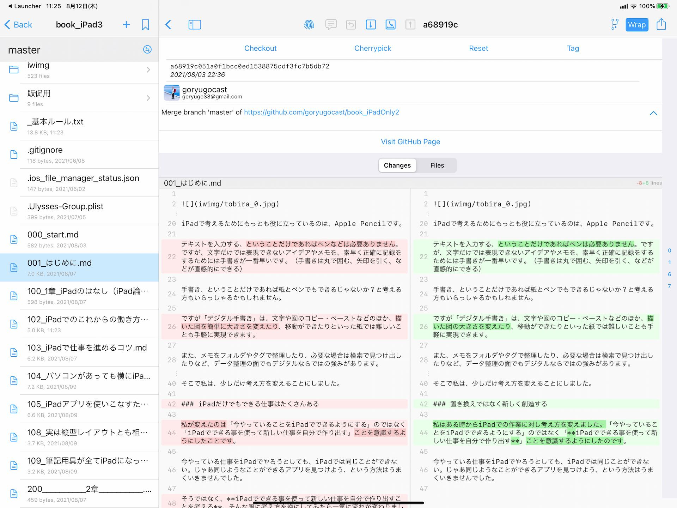
Task: Tap the -8+8 lines change count
Action: 649,183
